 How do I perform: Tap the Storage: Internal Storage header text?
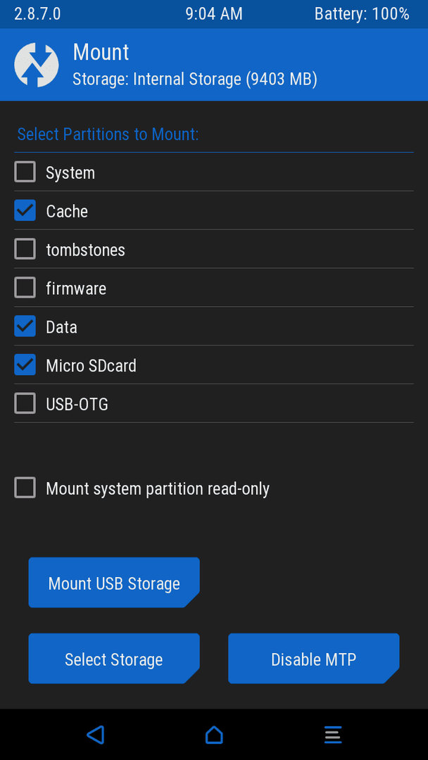pos(195,79)
